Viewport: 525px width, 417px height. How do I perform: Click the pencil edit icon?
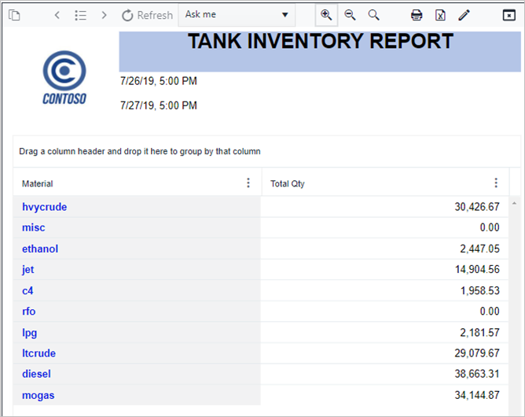[x=464, y=15]
